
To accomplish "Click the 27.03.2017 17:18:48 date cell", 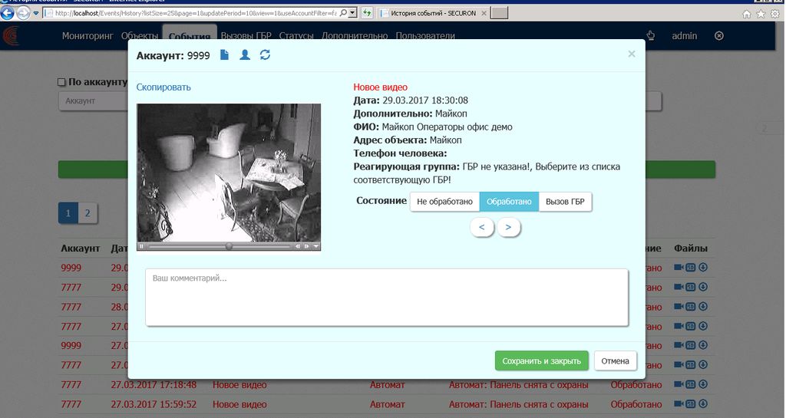I will coord(154,385).
